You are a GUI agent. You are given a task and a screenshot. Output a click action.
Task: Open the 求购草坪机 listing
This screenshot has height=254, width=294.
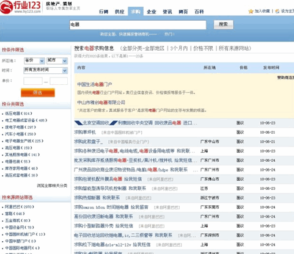(x=85, y=132)
